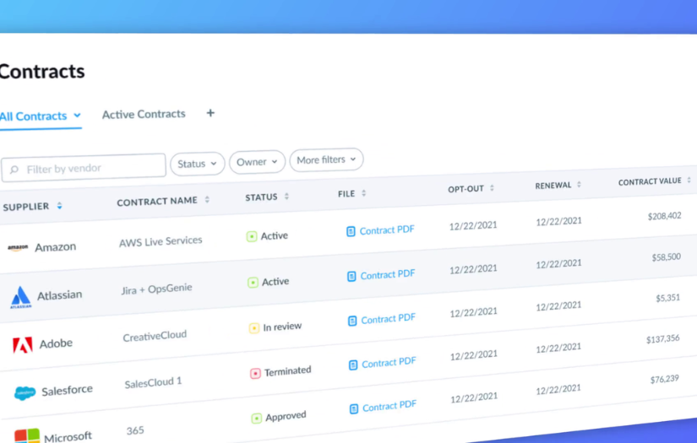Sort by File column arrows
The height and width of the screenshot is (443, 697).
point(363,193)
